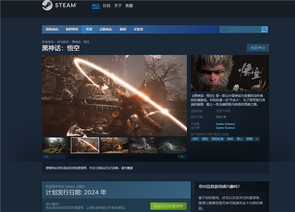This screenshot has height=212, width=295.
Task: Click the 角色扮演 tag
Action: 217,139
